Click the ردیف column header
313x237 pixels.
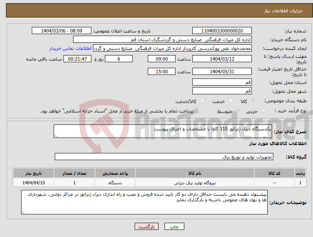coord(300,173)
